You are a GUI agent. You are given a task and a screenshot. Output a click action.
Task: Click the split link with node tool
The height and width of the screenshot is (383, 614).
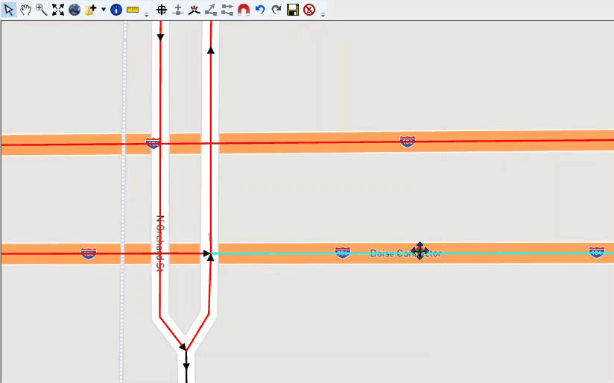pyautogui.click(x=178, y=10)
